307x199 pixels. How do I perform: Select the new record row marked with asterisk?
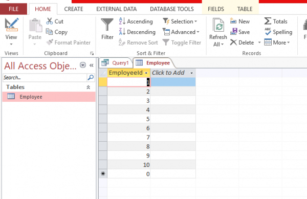click(x=103, y=174)
